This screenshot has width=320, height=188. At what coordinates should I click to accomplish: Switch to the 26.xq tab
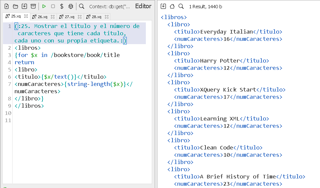pos(42,17)
